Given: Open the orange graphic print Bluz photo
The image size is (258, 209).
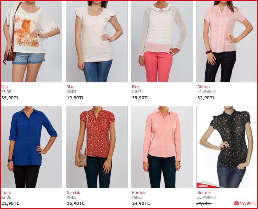Looking at the screenshot, I should point(32,42).
